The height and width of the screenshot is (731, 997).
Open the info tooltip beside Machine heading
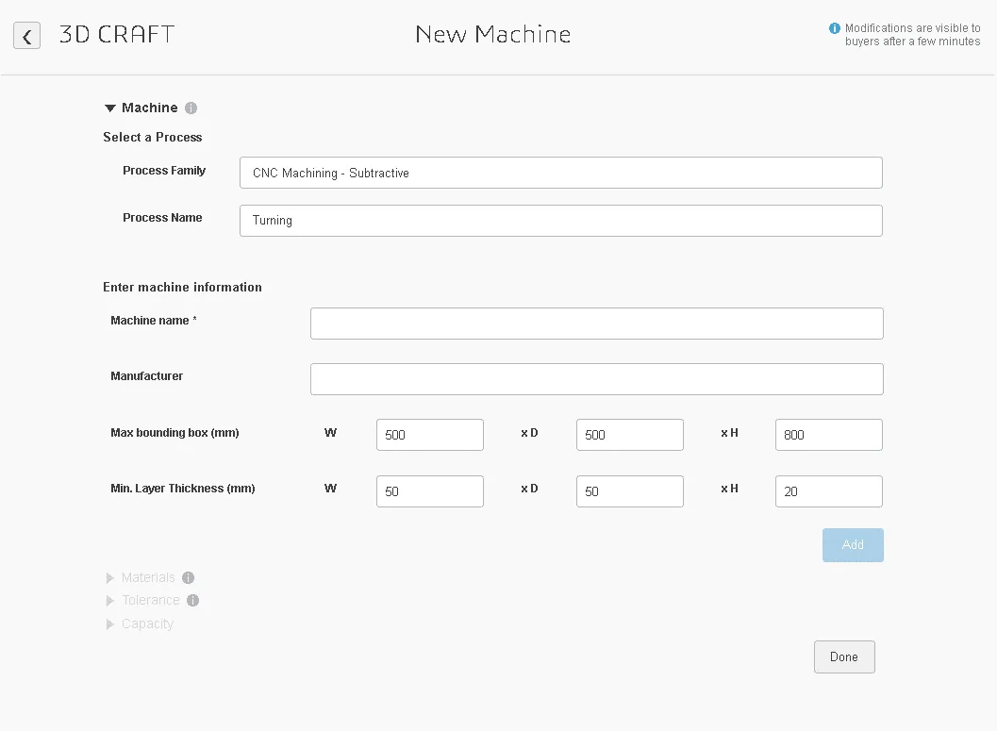(191, 108)
